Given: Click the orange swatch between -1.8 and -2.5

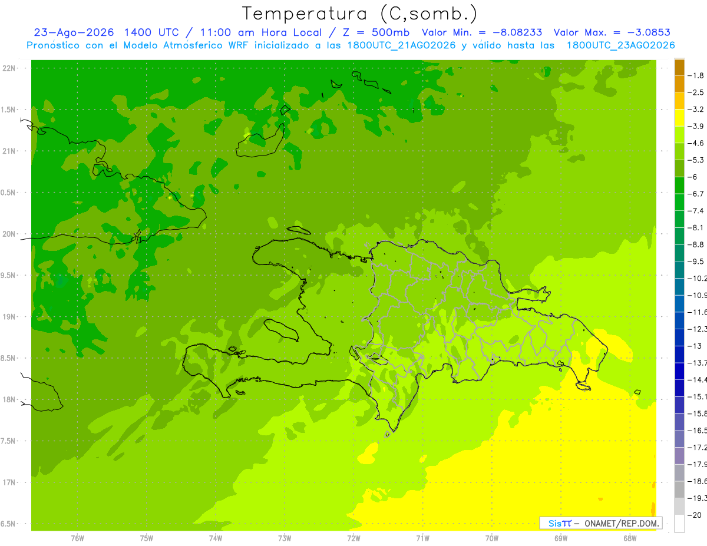Looking at the screenshot, I should click(x=679, y=84).
